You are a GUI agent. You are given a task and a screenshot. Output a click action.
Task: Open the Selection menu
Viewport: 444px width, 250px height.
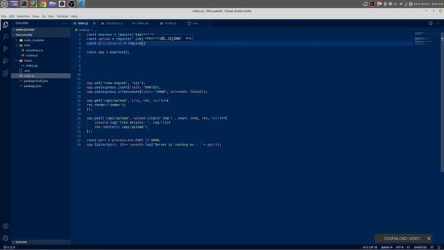(x=23, y=16)
